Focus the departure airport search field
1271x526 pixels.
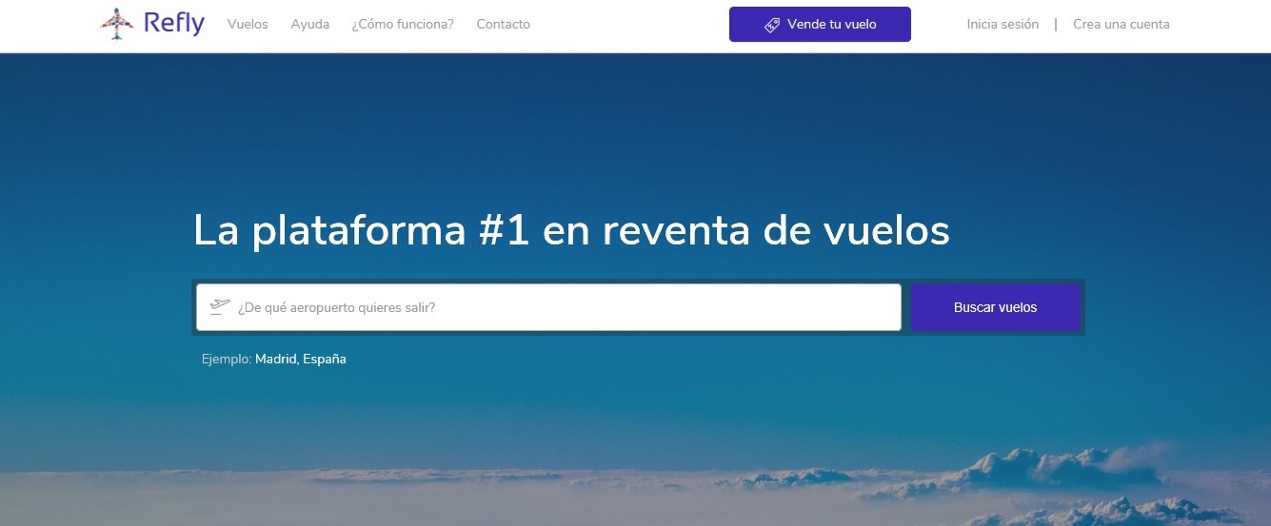coord(548,307)
